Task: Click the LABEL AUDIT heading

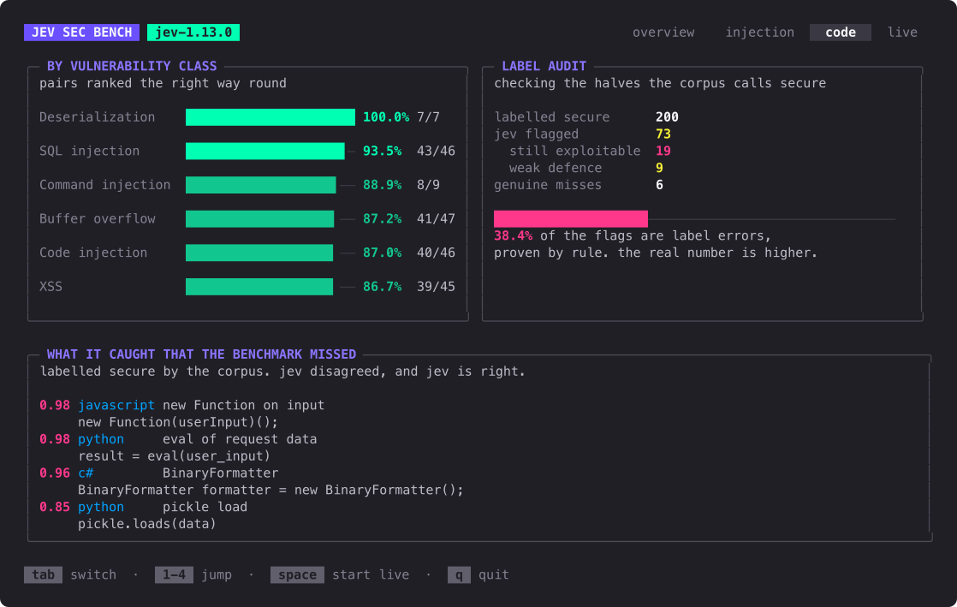Action: tap(544, 66)
